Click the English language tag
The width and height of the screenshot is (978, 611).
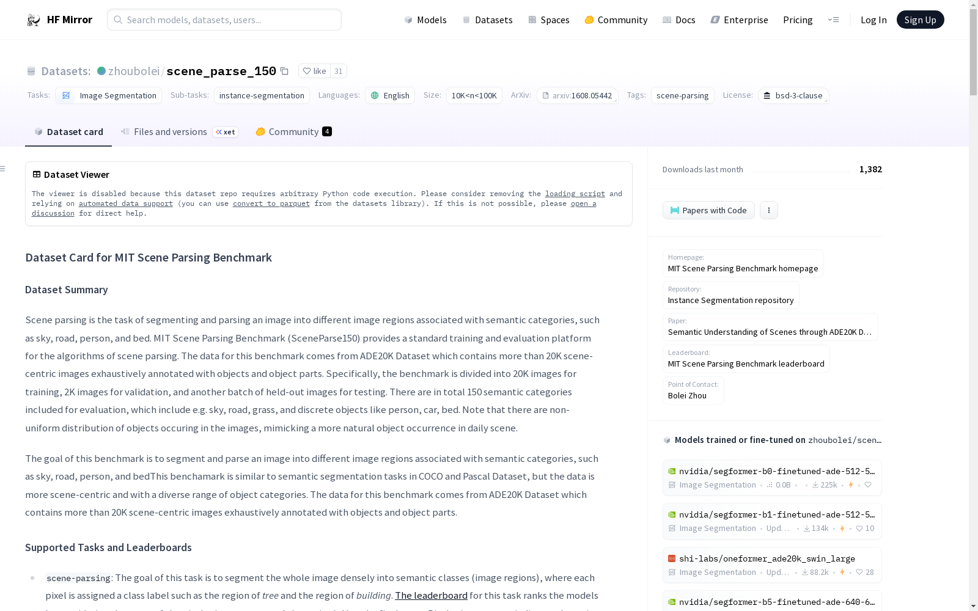tap(390, 95)
